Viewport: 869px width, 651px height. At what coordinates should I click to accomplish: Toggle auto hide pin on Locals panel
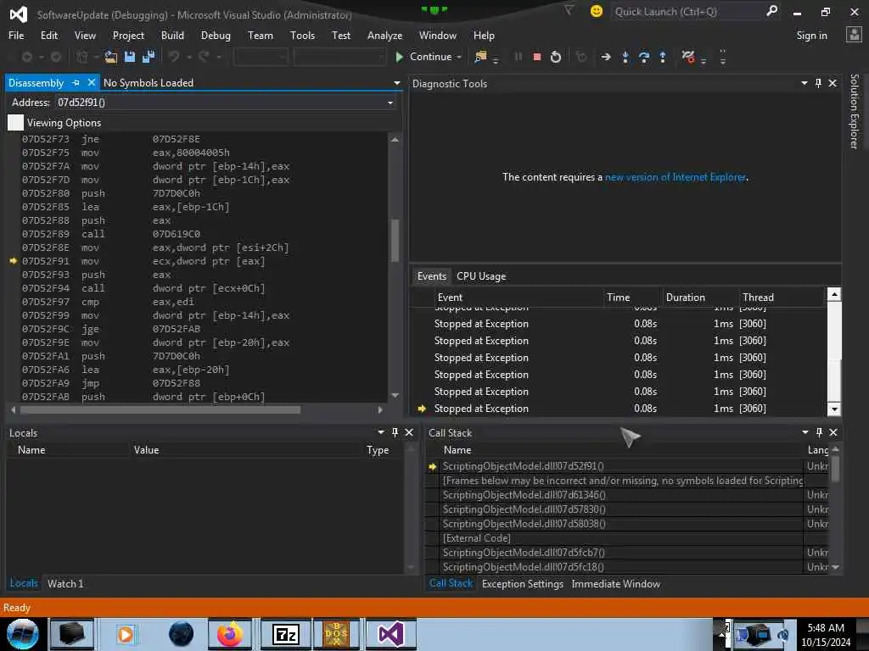(x=395, y=432)
